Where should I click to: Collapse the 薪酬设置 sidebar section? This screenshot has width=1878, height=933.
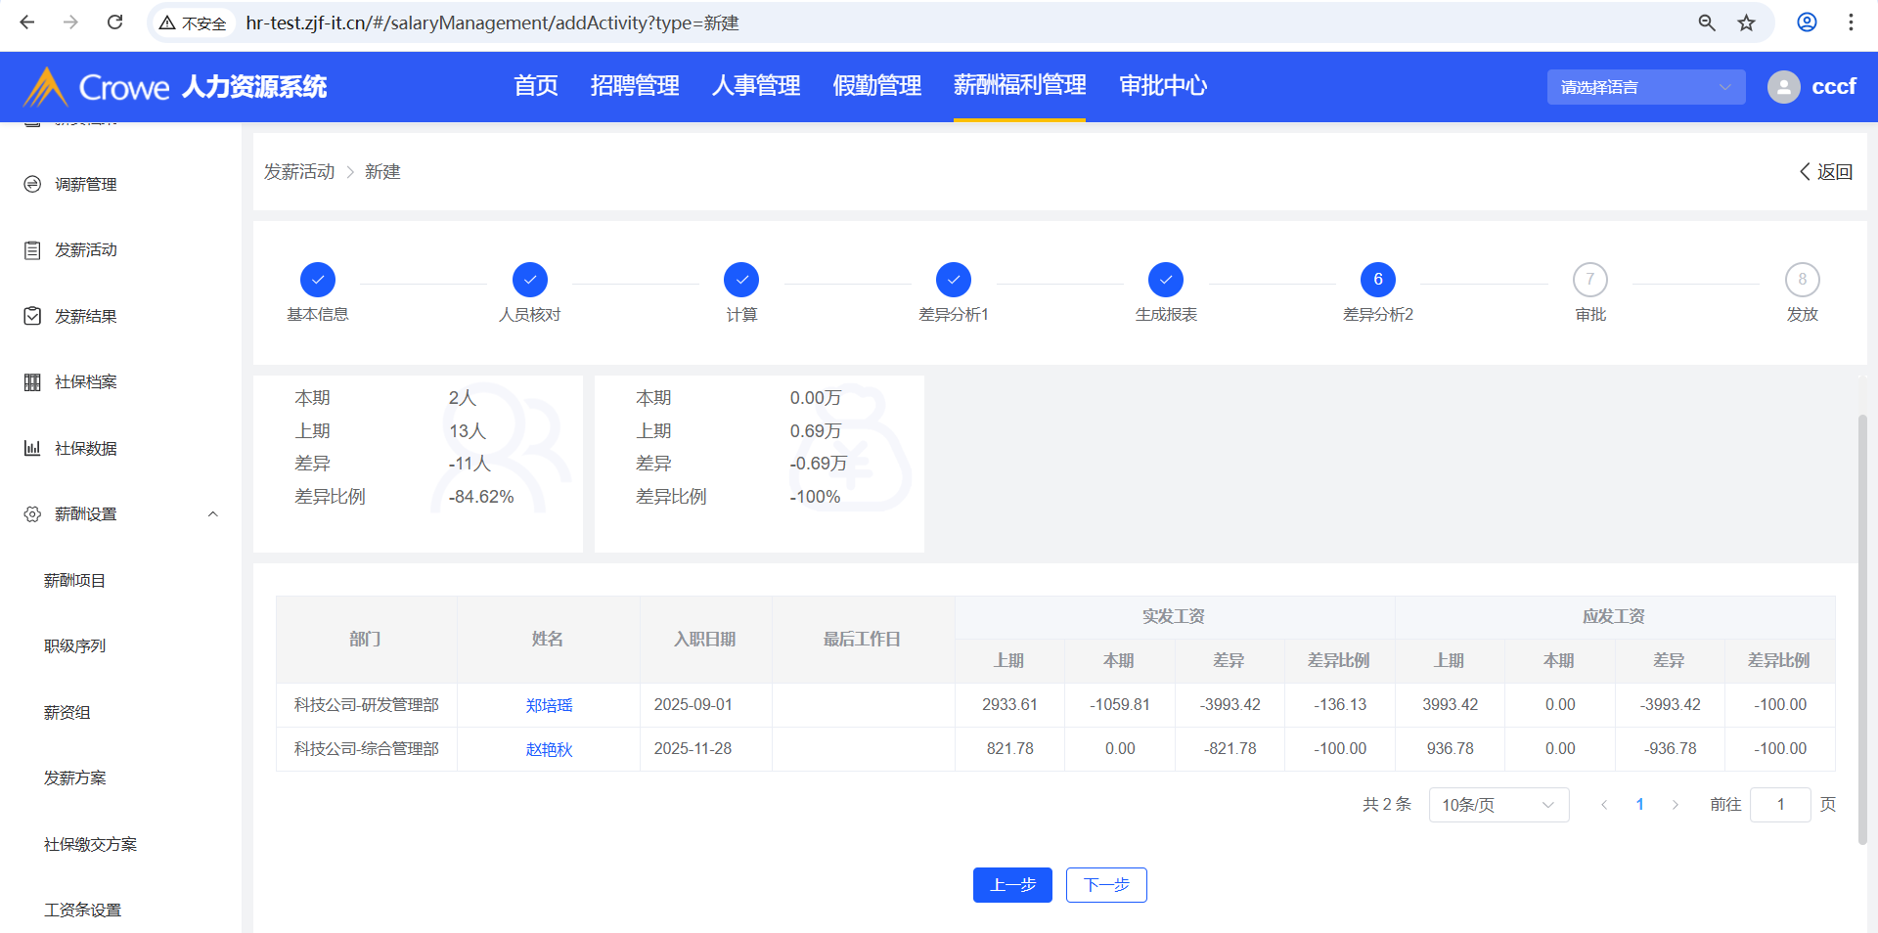point(212,514)
